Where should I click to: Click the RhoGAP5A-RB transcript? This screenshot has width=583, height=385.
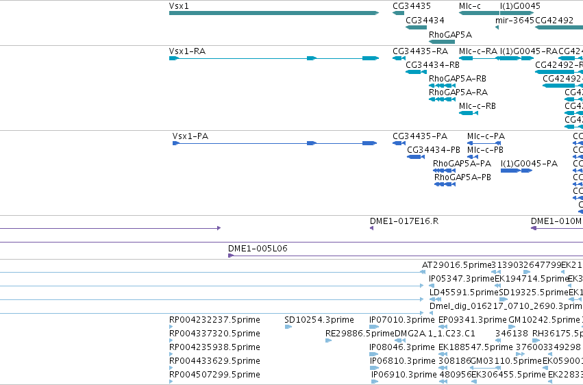[442, 86]
